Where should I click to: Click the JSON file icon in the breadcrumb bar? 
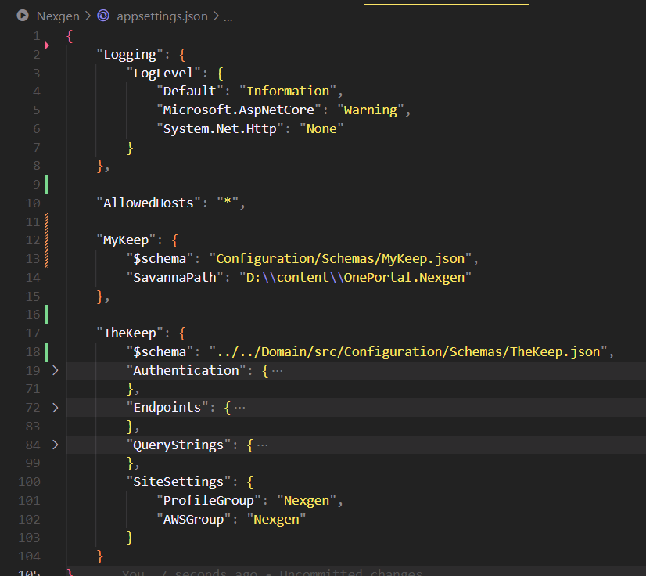(104, 15)
